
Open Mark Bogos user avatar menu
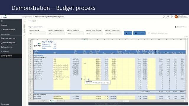[x=176, y=17]
